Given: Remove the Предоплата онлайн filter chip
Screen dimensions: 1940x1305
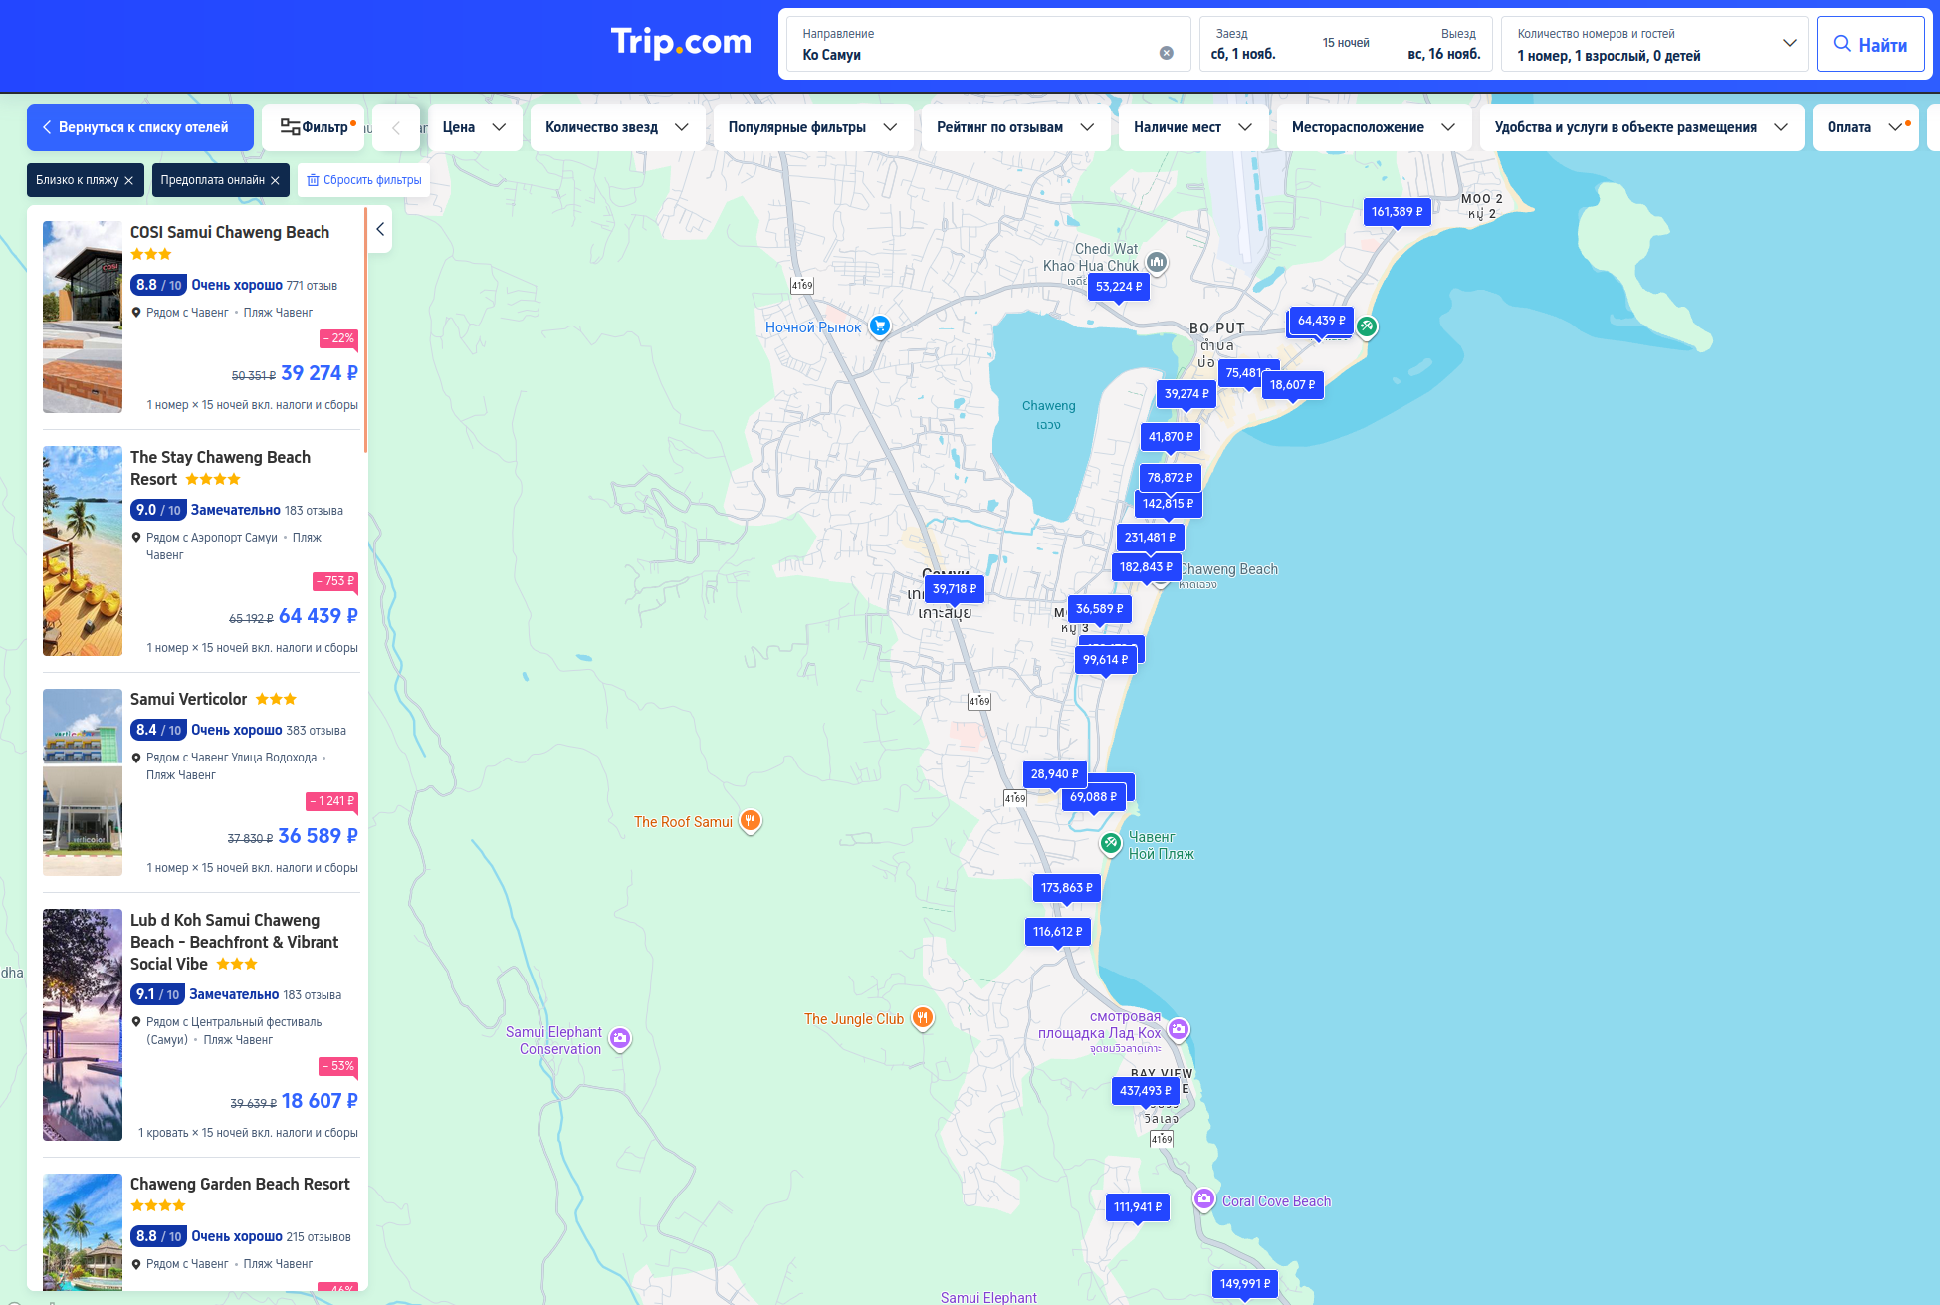Looking at the screenshot, I should pyautogui.click(x=275, y=180).
